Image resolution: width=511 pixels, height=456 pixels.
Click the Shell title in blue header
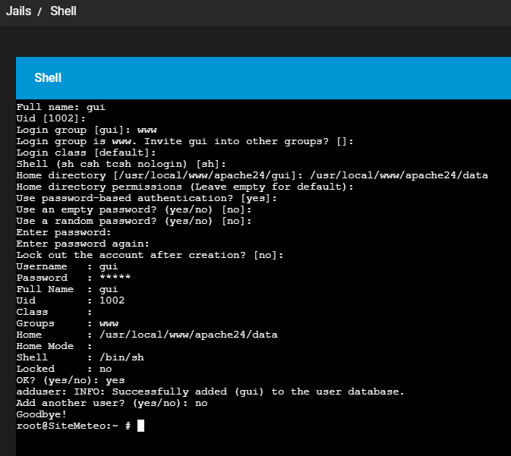(48, 78)
